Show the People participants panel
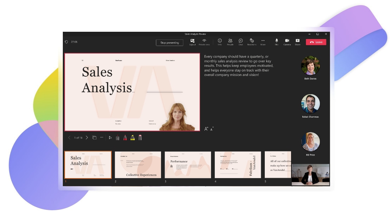 click(x=230, y=42)
